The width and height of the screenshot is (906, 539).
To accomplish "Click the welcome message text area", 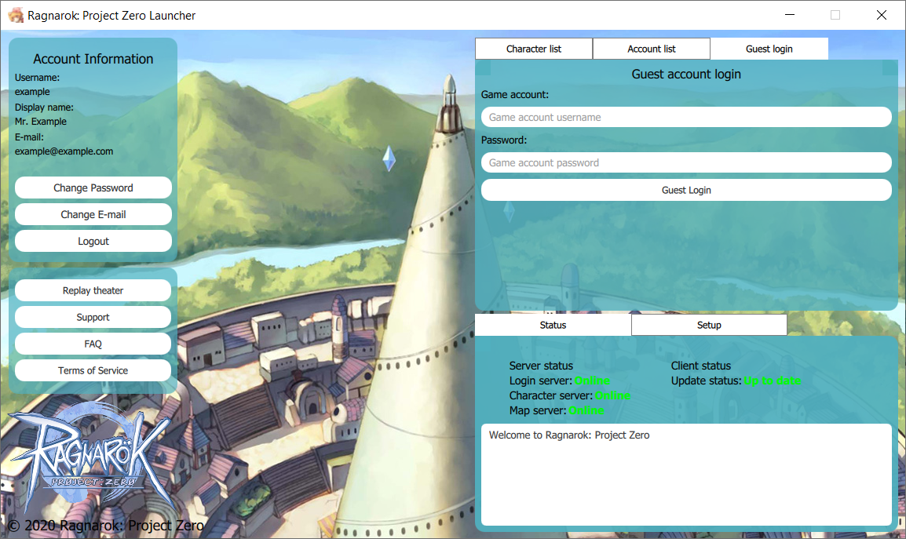I will [686, 475].
